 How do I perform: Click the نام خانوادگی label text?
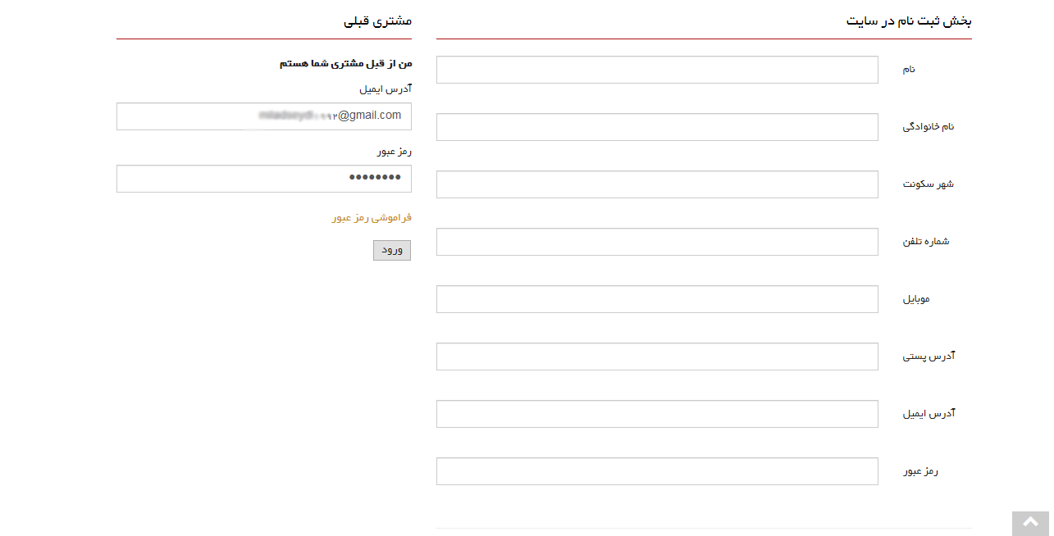[x=929, y=127]
